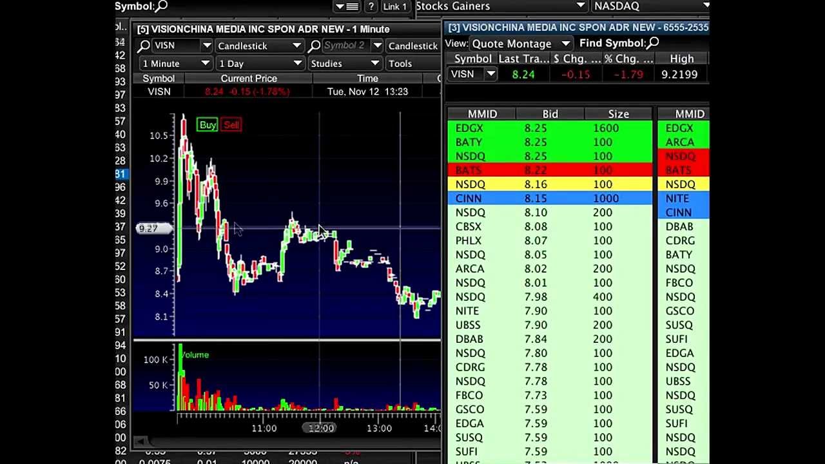Click the magnifier beside the top Symbol label
Viewport: 825px width, 464px height.
click(161, 6)
